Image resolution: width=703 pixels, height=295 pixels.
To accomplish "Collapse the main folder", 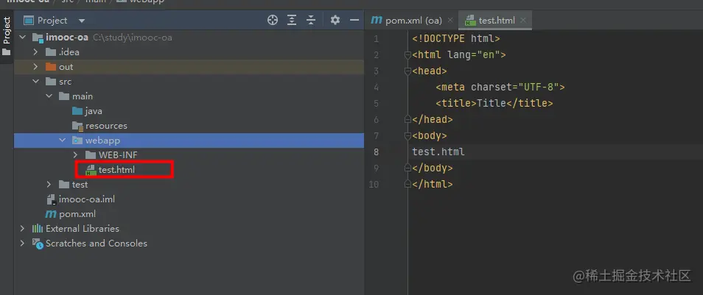I will [49, 96].
